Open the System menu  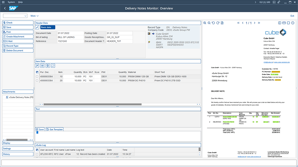(11, 2)
